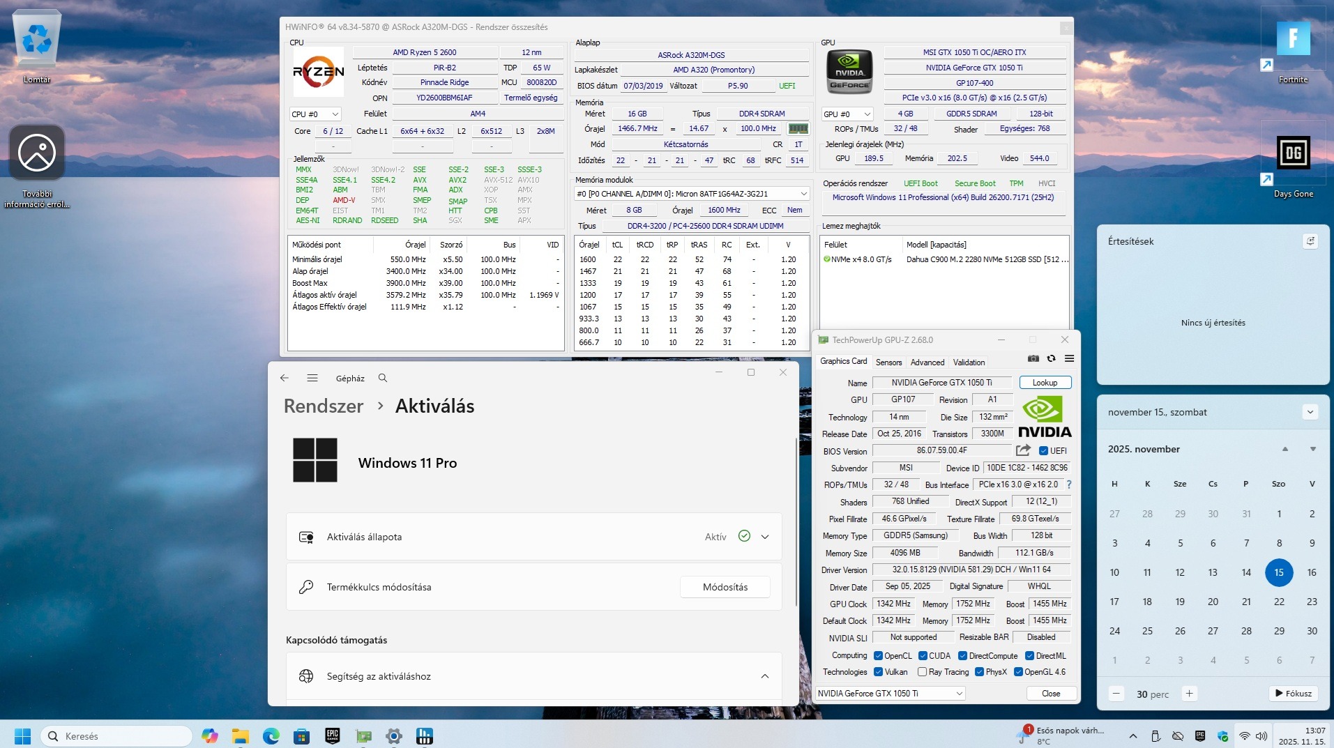Select the 'További információ erről' desktop icon
Viewport: 1334px width, 748px height.
37,166
